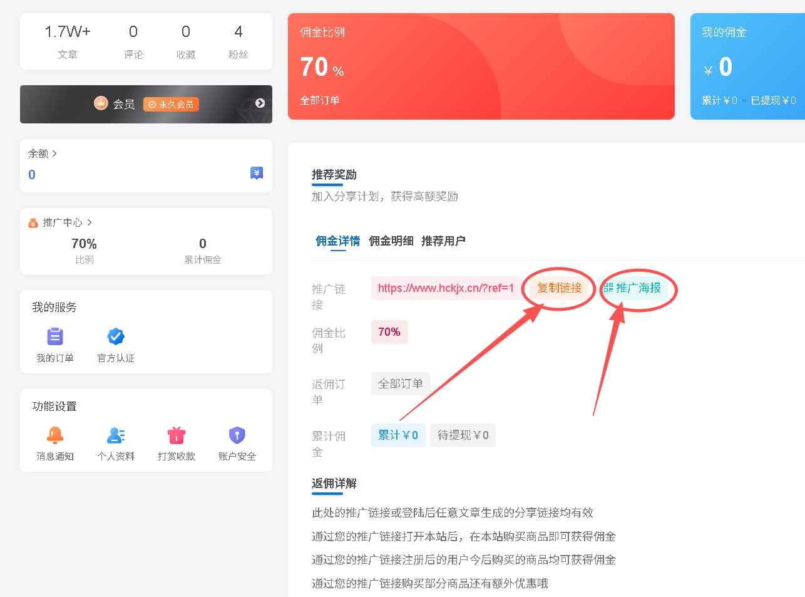Click the 账户安全 shield icon
Screen dimensions: 805x597
tap(237, 436)
